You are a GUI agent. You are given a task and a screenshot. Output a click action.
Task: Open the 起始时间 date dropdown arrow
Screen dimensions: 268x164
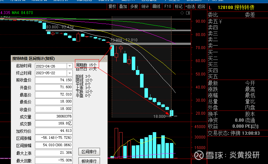(70, 66)
